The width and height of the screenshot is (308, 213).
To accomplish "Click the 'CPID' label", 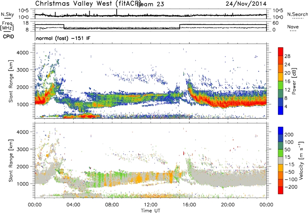I will coord(8,37).
